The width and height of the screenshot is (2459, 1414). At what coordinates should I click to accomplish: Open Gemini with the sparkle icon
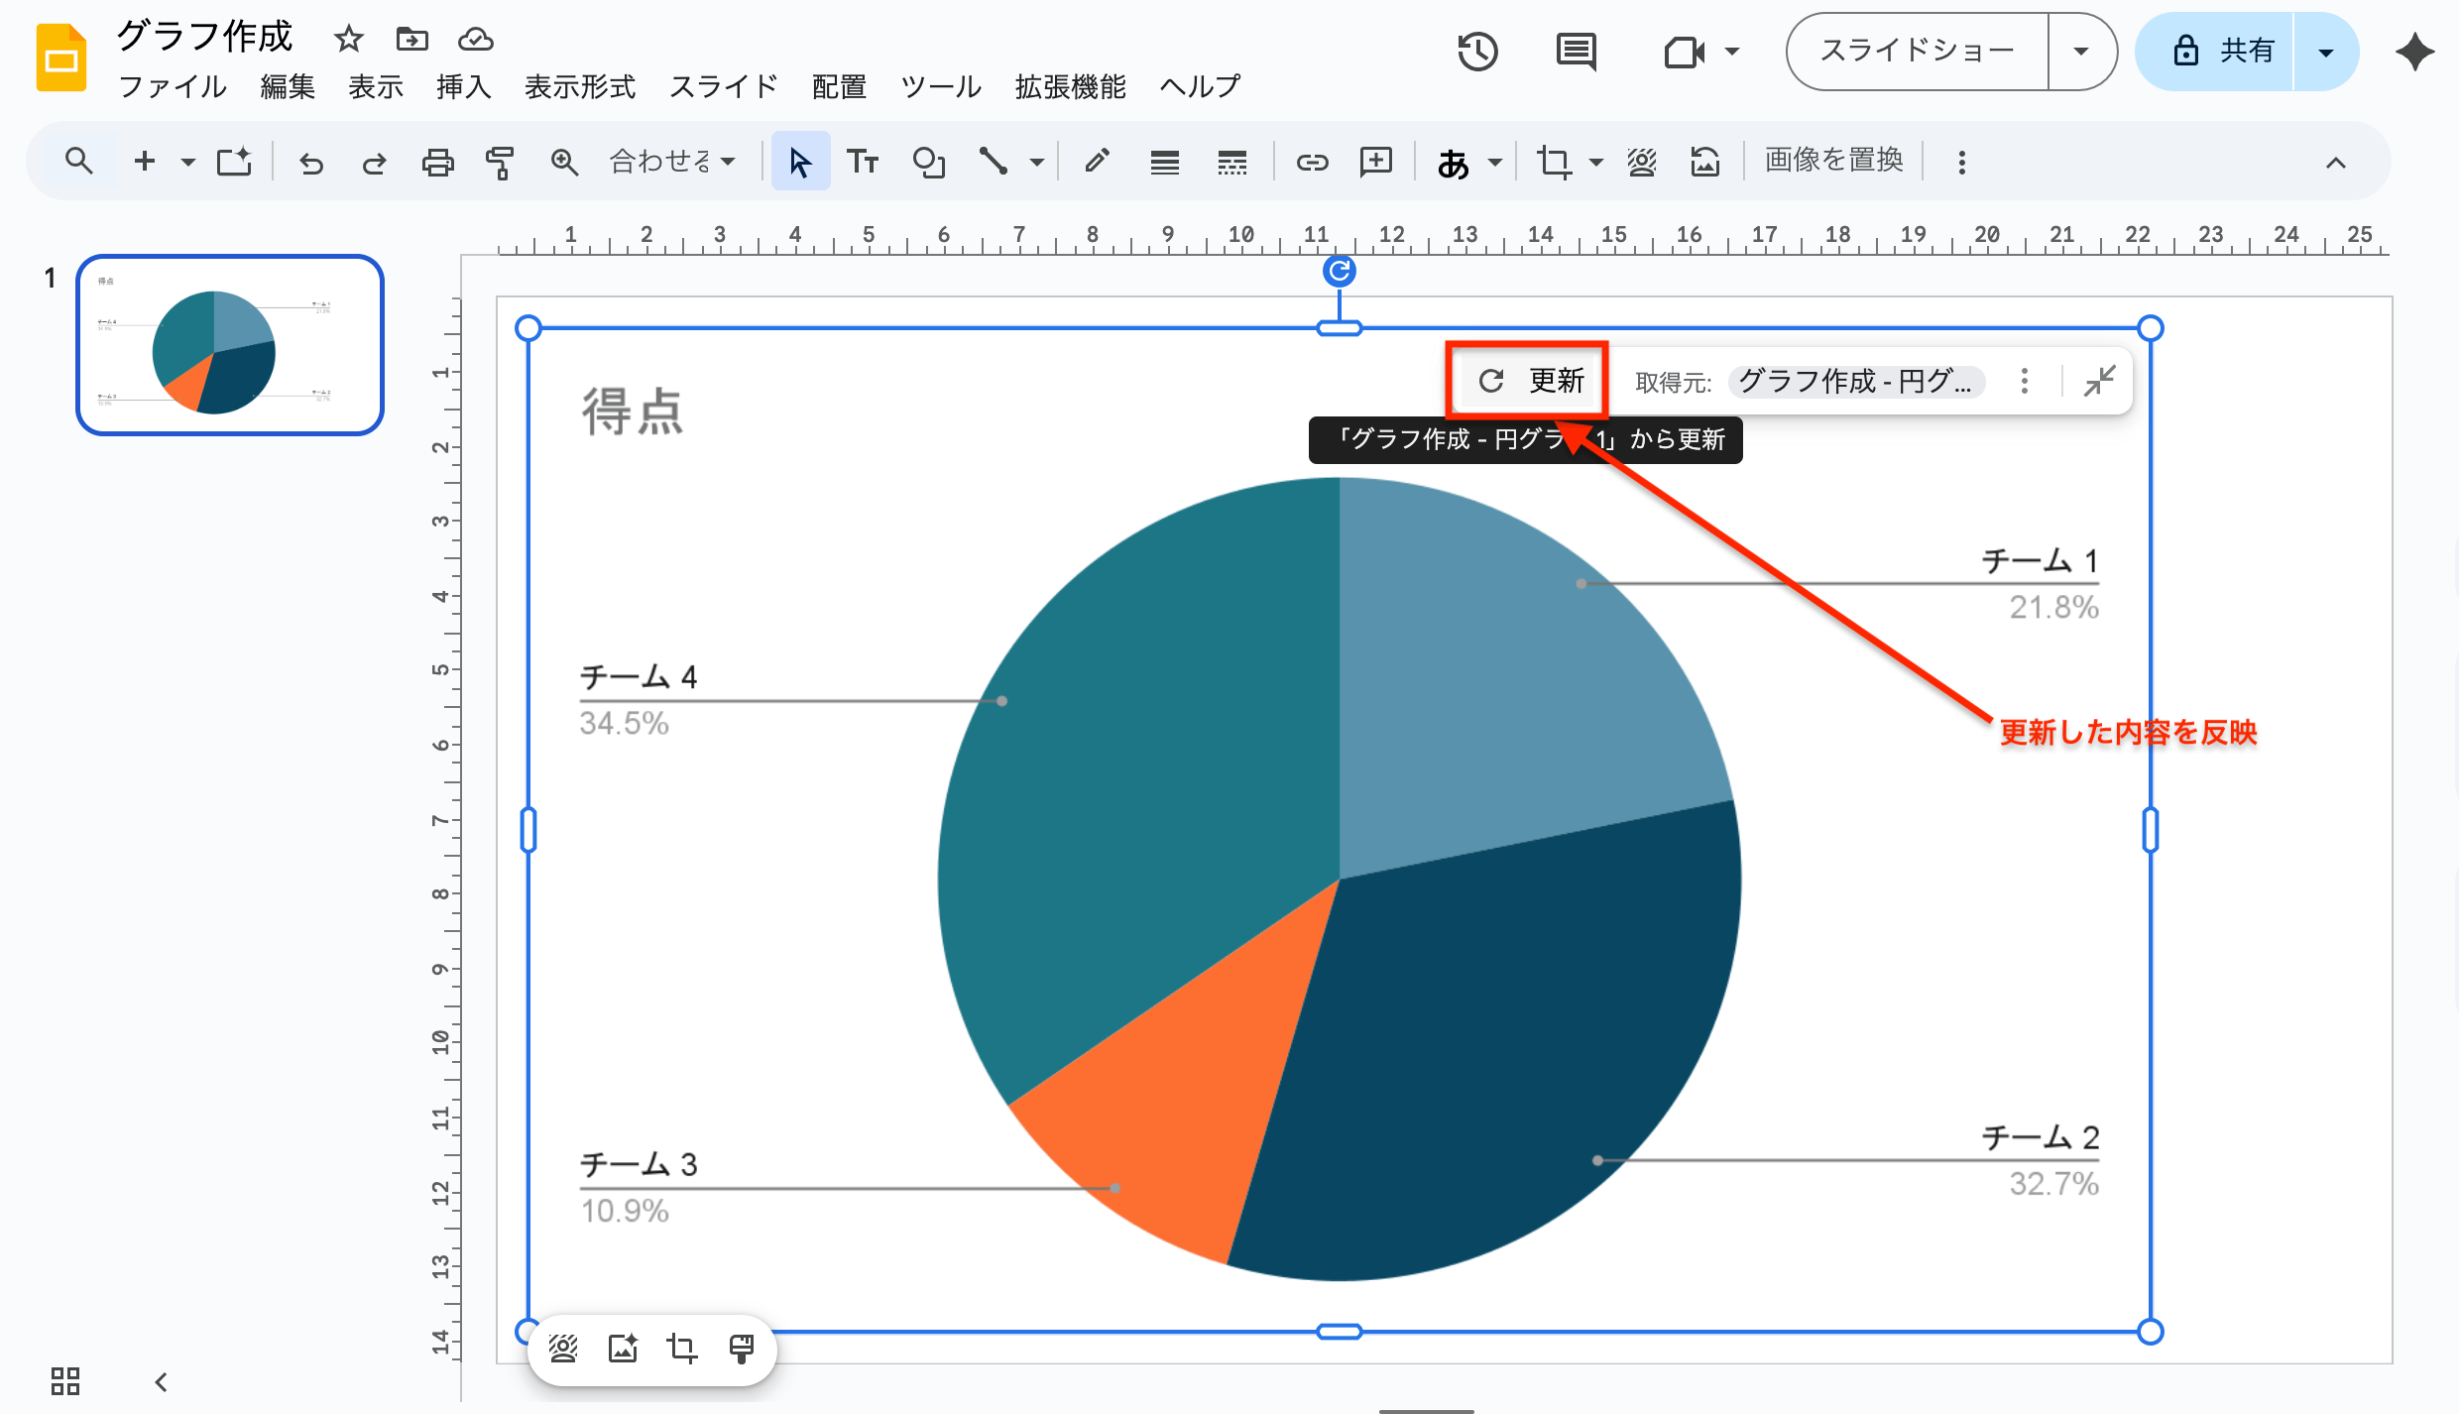2415,51
